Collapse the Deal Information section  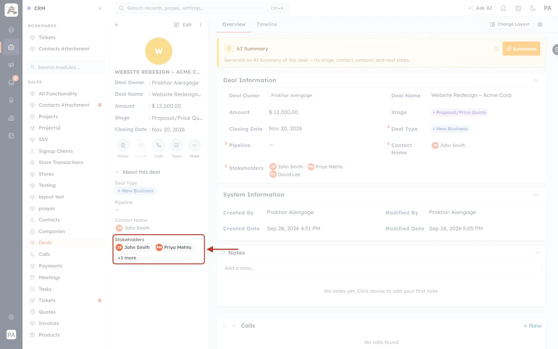536,80
